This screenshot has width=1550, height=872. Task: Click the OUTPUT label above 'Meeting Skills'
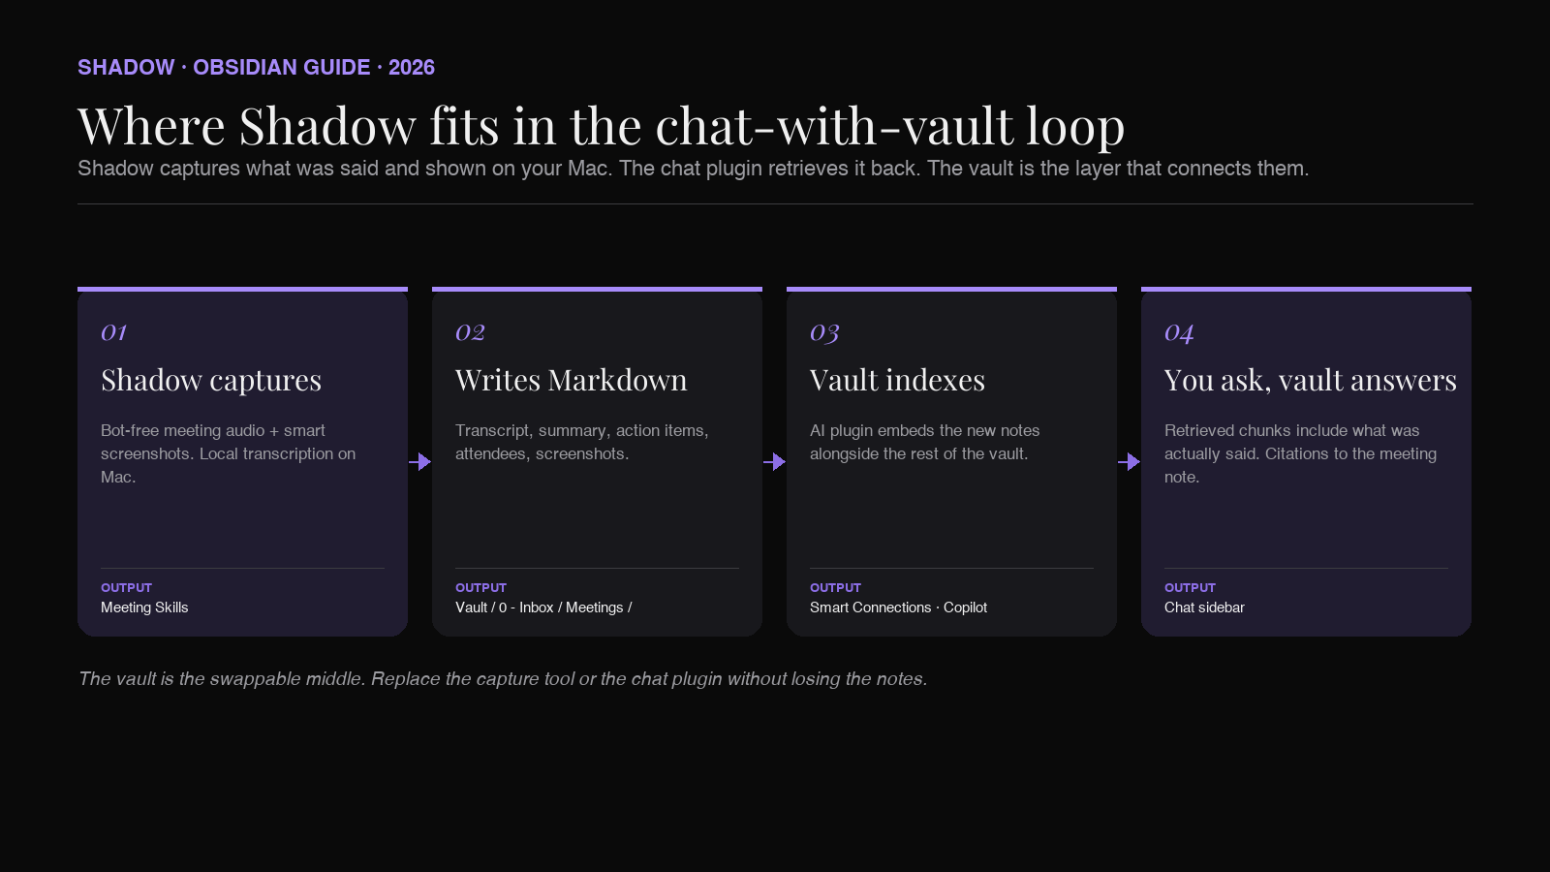126,588
